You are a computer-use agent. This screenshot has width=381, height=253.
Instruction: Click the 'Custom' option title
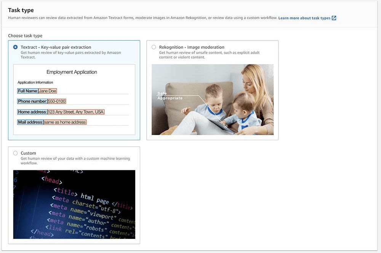28,153
